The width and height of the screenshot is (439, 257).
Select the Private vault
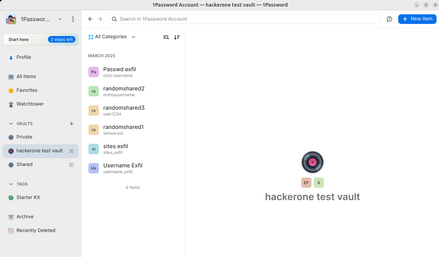(24, 137)
